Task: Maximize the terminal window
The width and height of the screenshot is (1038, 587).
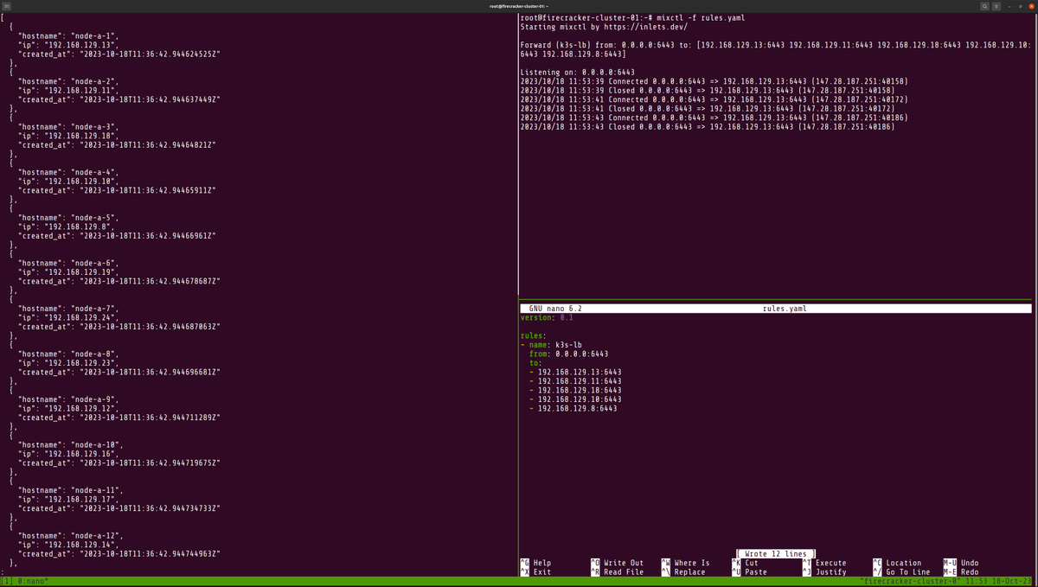Action: coord(1020,6)
